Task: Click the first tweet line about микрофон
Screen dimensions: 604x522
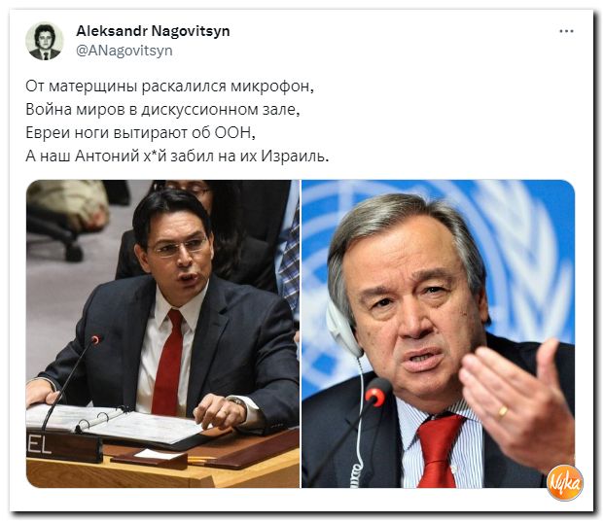Action: [170, 87]
